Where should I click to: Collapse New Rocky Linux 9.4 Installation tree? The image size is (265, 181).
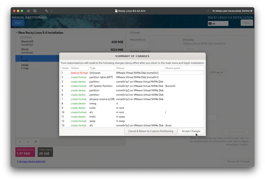point(17,33)
